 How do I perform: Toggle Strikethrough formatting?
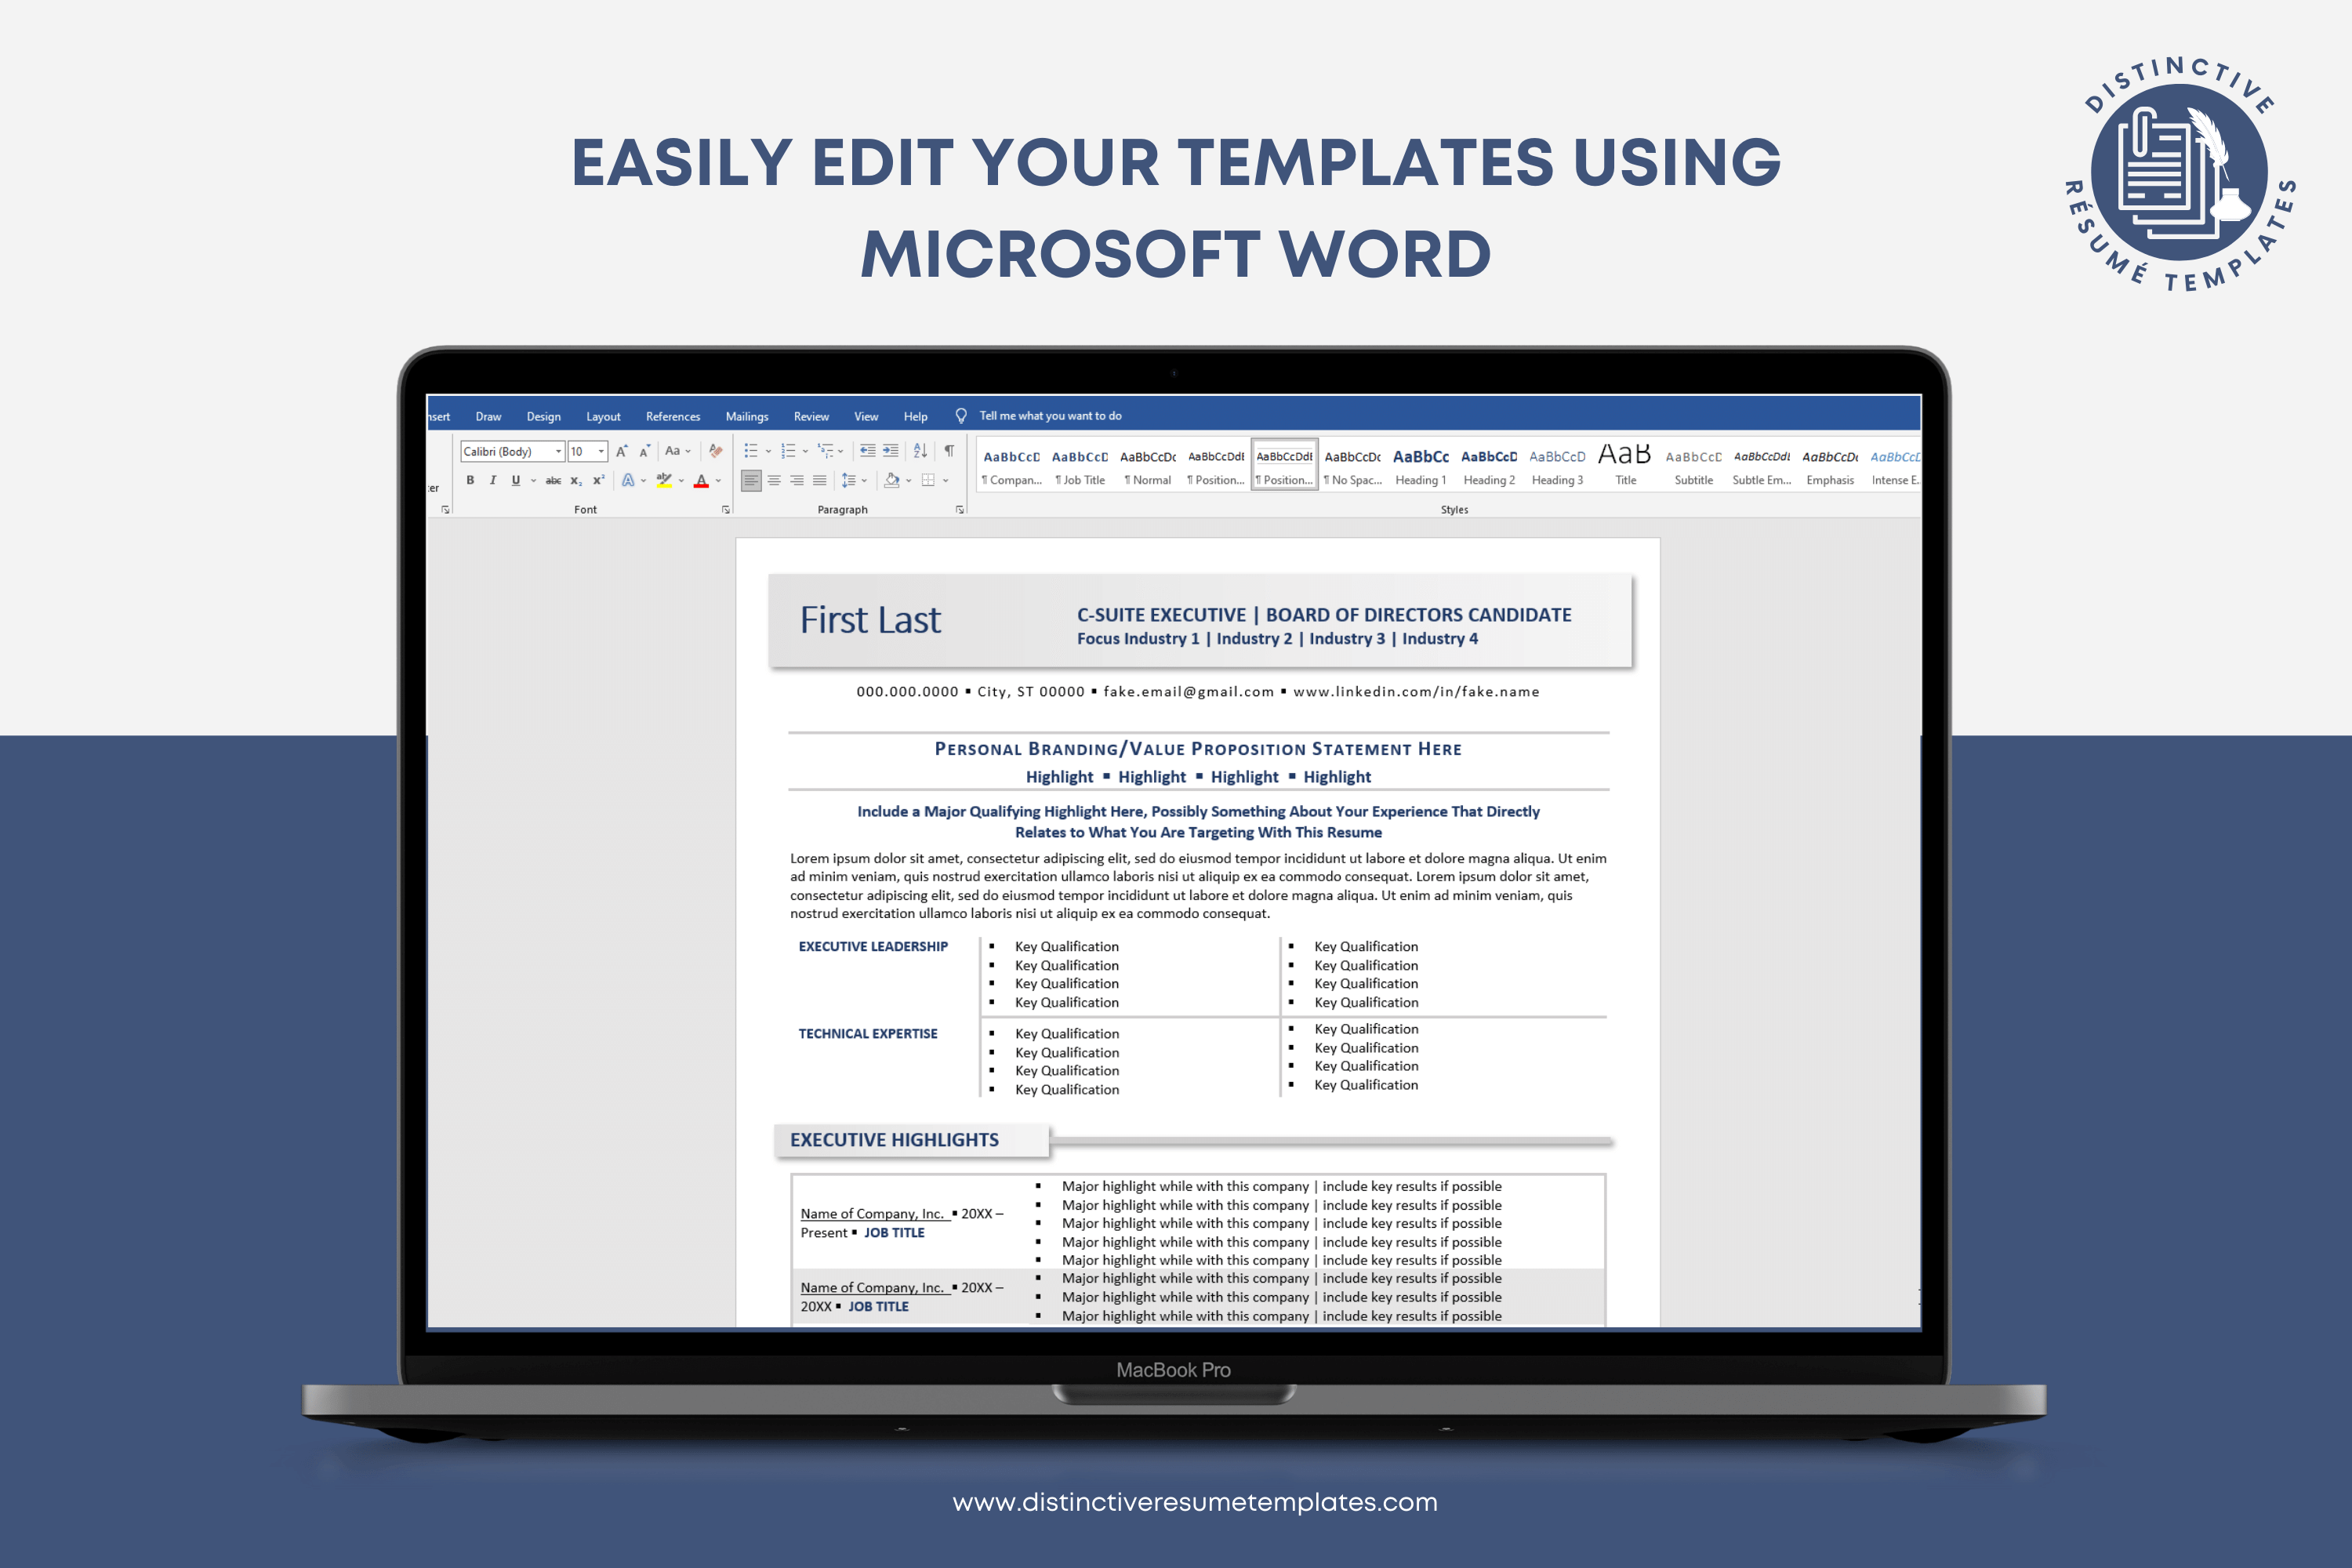pyautogui.click(x=553, y=480)
